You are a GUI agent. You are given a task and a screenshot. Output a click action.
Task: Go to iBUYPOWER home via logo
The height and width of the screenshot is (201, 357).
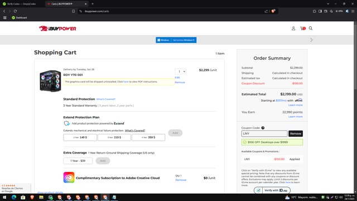click(57, 28)
